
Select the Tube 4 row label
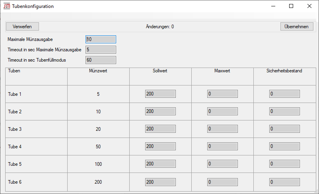tap(15, 147)
